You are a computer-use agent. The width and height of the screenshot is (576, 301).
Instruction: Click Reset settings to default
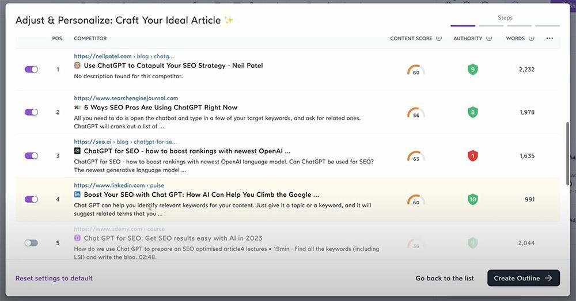click(54, 278)
